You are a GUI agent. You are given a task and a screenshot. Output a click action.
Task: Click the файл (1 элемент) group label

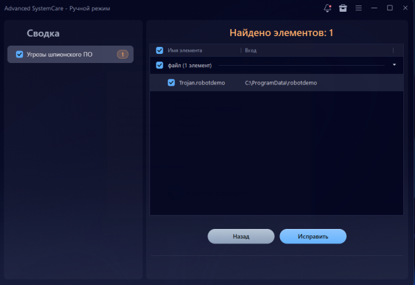pyautogui.click(x=190, y=65)
